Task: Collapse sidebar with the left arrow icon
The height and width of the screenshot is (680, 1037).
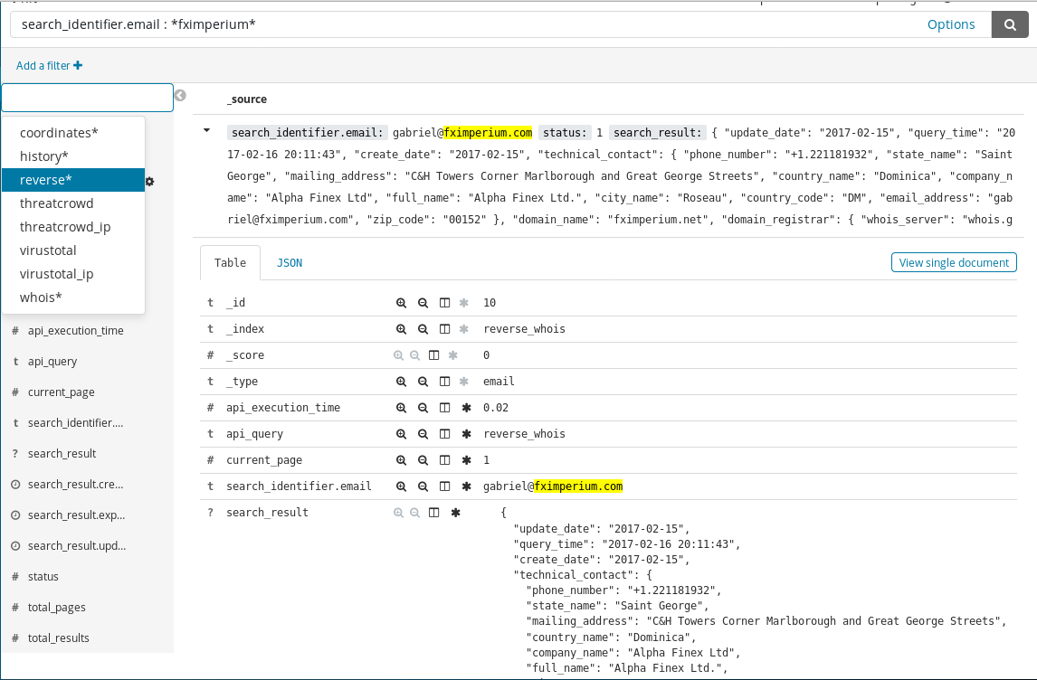Action: click(180, 95)
